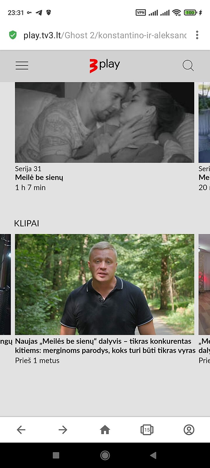Open Naujas „Meilės be sienų“ dalyvis headline

(105, 346)
